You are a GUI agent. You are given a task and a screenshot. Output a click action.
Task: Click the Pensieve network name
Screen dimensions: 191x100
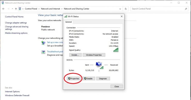click(46, 26)
